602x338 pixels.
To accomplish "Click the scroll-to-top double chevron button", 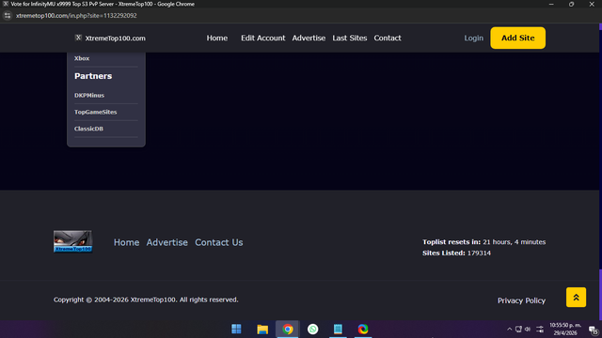I will click(576, 297).
